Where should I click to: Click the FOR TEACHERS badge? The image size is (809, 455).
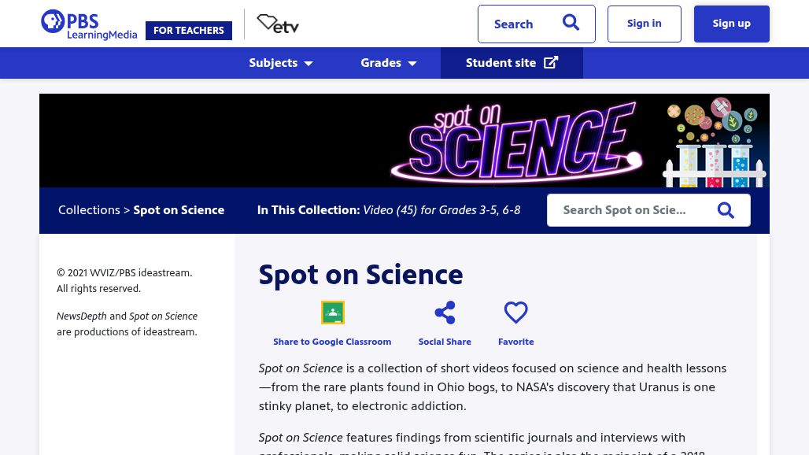189,31
